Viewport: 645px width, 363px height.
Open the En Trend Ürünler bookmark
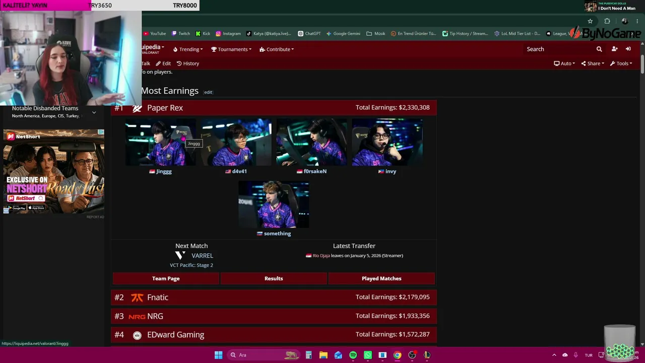414,34
